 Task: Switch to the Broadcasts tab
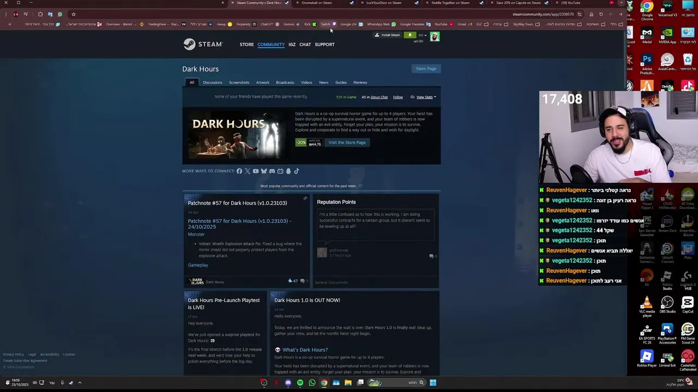click(285, 82)
